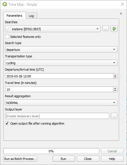
Task: Click the Searches label text
Action: pos(11,22)
